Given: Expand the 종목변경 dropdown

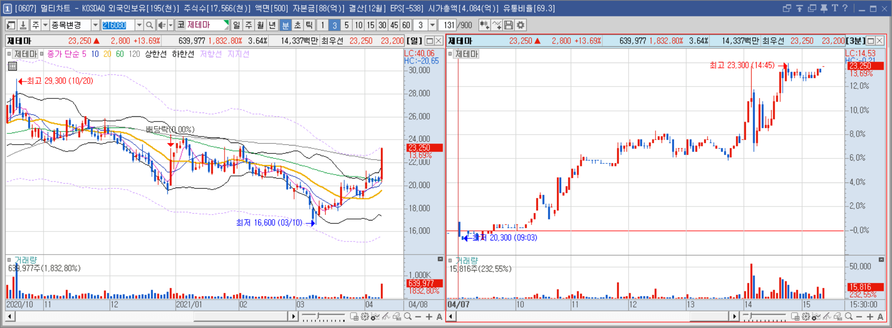Looking at the screenshot, I should point(95,25).
